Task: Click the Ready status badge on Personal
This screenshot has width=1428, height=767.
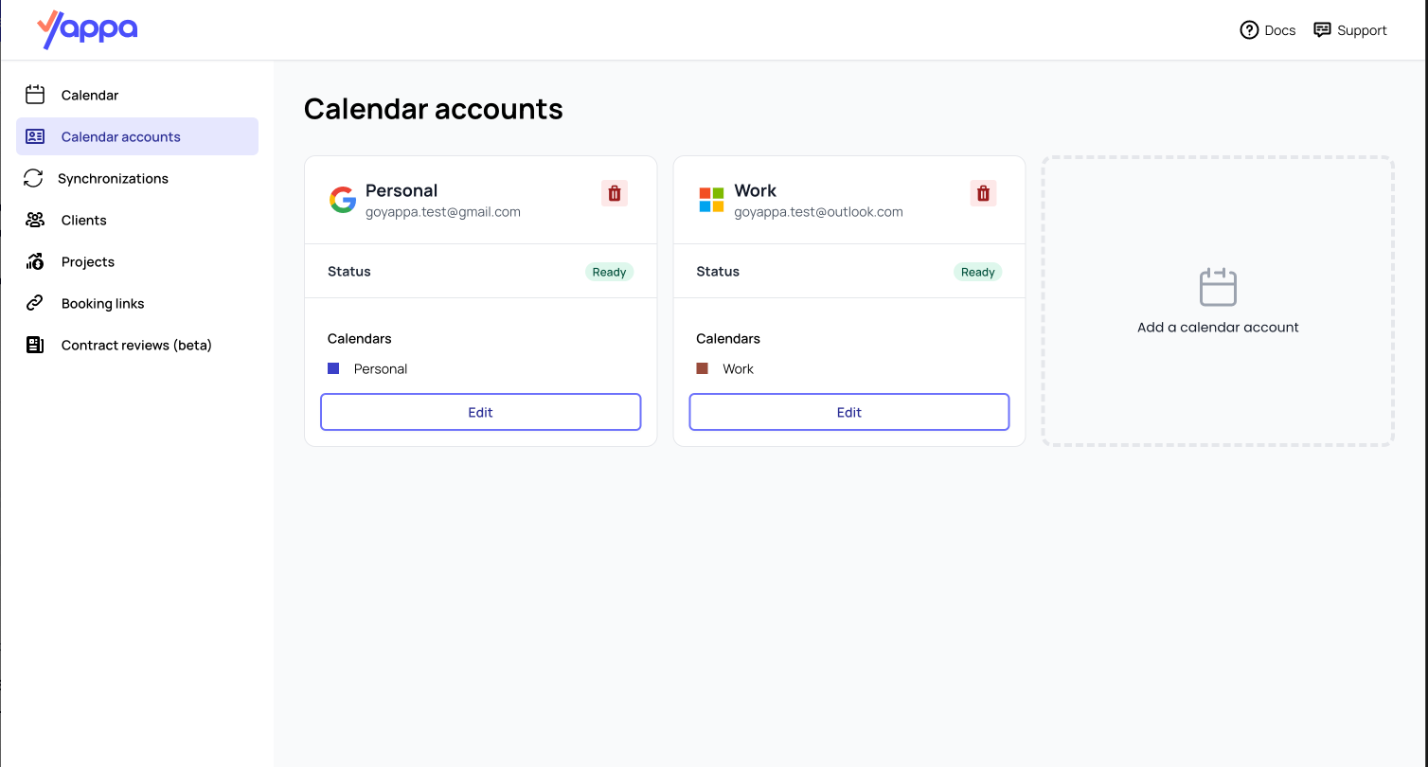Action: click(x=609, y=272)
